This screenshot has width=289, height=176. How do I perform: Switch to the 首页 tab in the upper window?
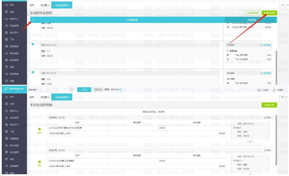[x=32, y=5]
